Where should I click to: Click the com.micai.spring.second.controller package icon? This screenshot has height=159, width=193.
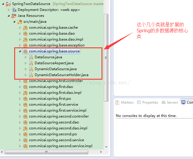25,116
